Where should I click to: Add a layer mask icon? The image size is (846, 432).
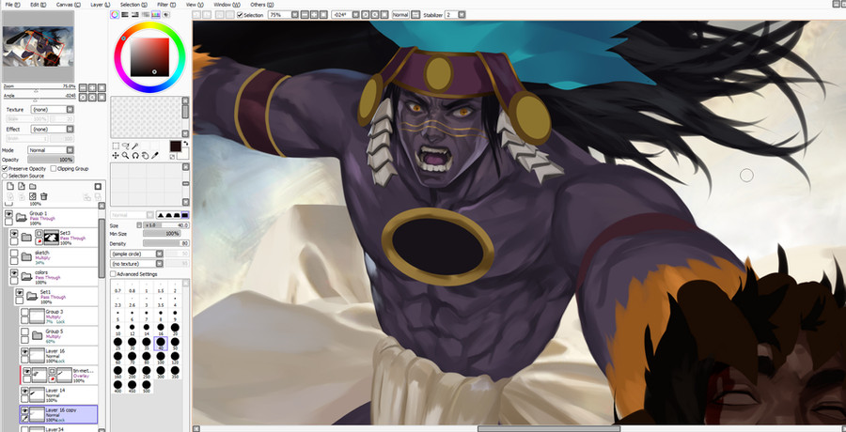(x=98, y=186)
